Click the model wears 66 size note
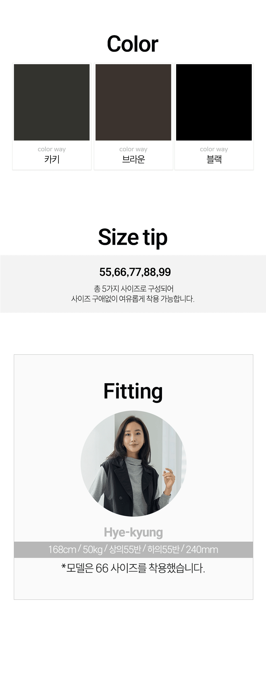The width and height of the screenshot is (266, 674). (x=133, y=568)
